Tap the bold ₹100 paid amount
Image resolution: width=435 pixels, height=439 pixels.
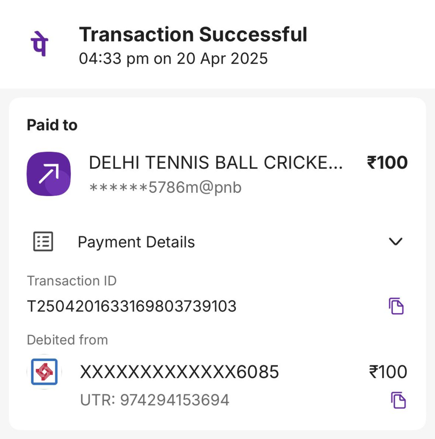387,163
